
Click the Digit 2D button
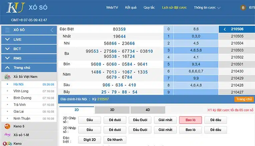pyautogui.click(x=89, y=140)
